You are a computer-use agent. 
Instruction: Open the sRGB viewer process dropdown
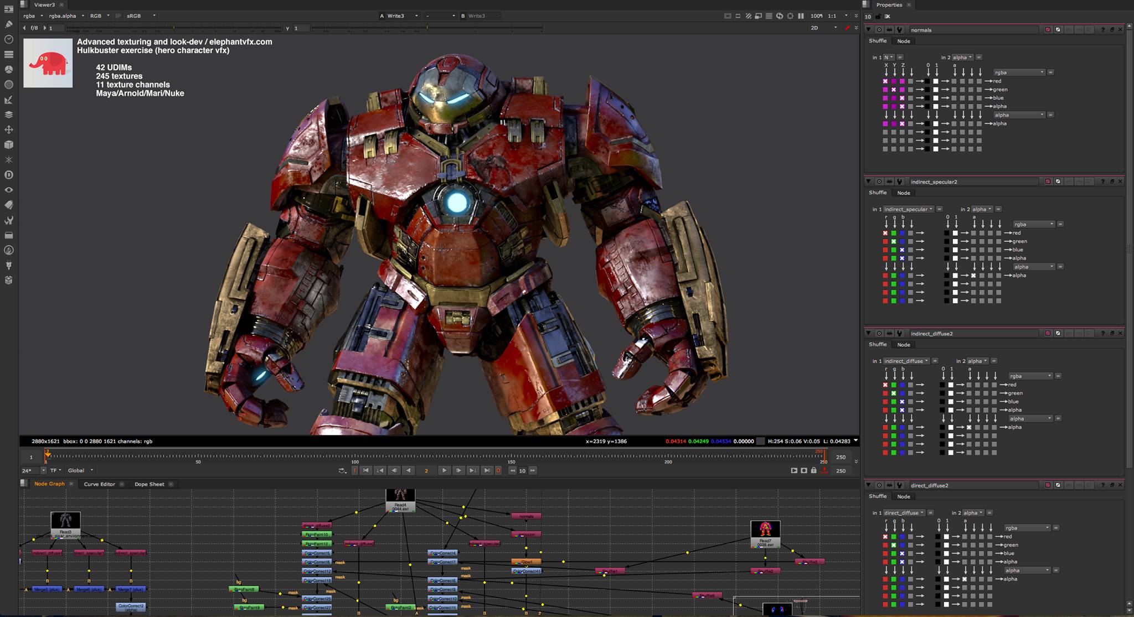coord(141,16)
